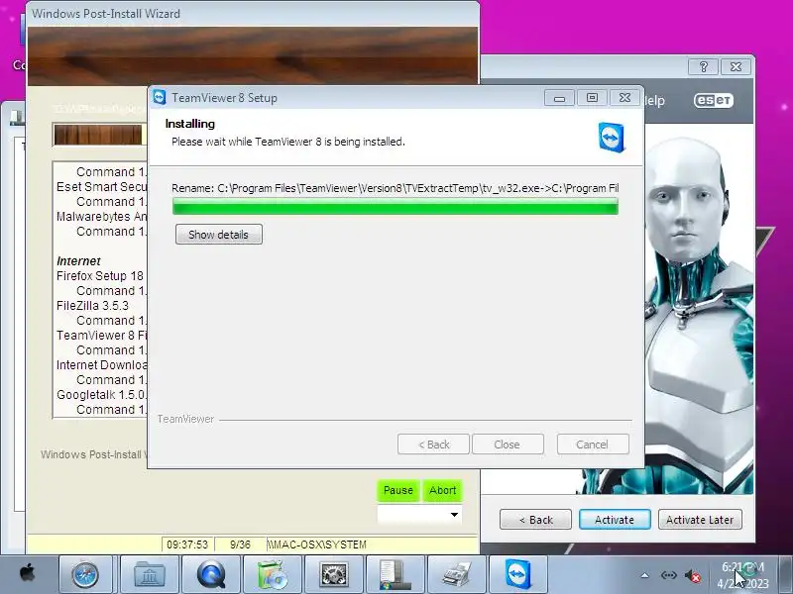Click the TeamViewer logo in setup header

point(612,137)
